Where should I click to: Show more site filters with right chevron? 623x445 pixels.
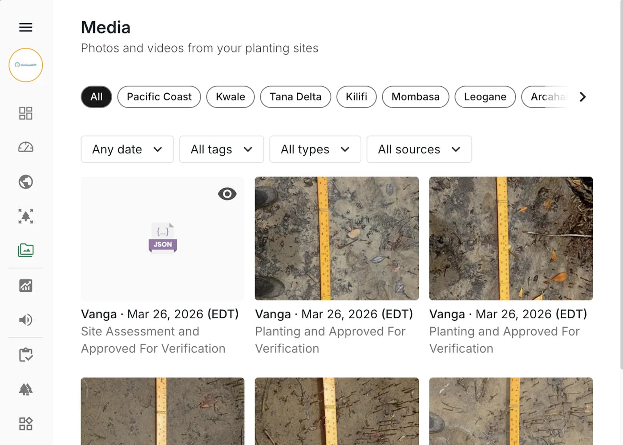tap(583, 97)
